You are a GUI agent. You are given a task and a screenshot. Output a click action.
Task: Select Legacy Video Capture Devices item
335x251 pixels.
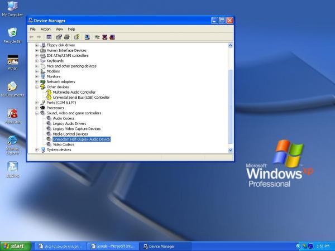tap(76, 129)
